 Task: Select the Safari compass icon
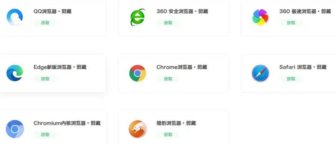point(260,73)
